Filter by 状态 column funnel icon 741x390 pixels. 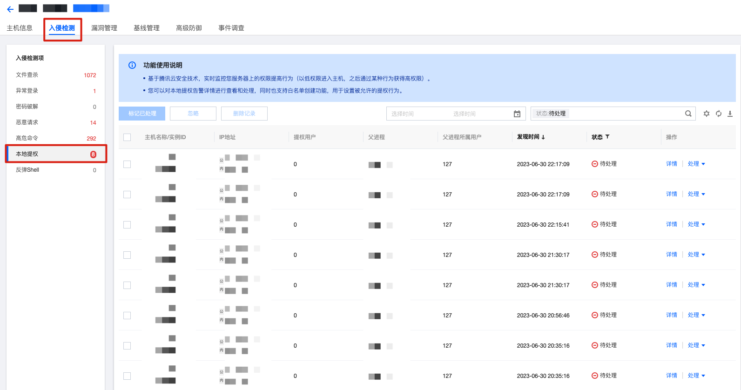(x=607, y=137)
